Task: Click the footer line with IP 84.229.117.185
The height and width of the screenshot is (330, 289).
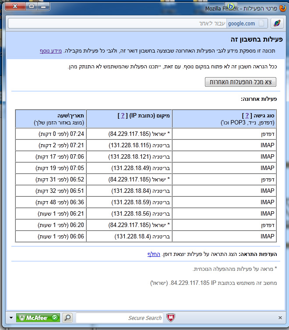Action: (x=213, y=283)
